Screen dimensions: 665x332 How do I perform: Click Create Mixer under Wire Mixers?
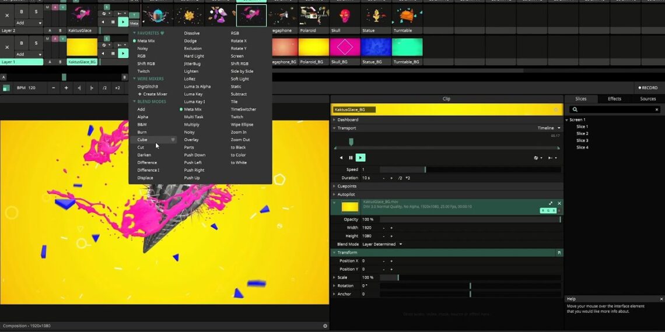click(155, 94)
